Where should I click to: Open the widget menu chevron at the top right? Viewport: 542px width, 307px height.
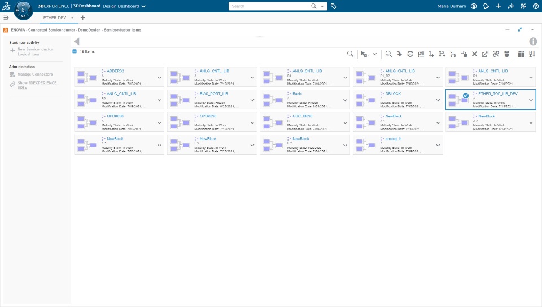532,30
